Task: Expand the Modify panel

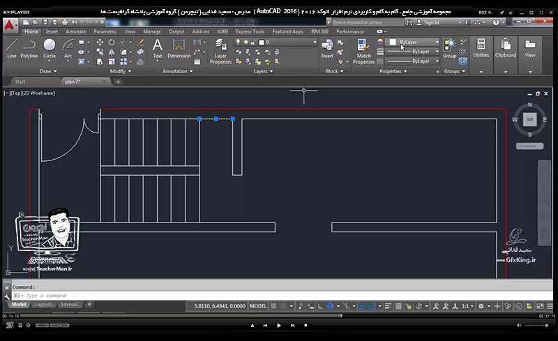Action: pyautogui.click(x=120, y=71)
